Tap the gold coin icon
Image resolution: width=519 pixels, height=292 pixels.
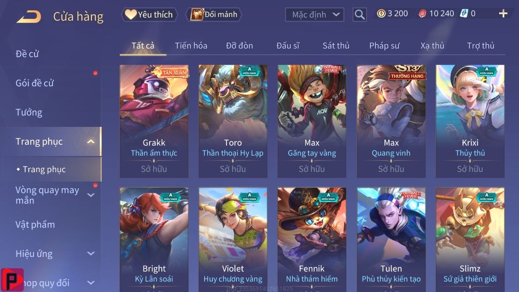point(381,14)
